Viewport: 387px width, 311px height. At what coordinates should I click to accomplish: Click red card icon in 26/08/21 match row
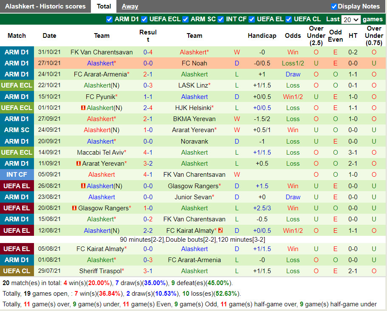(83, 186)
